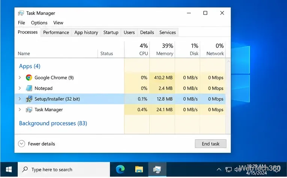Click the Setup/Installer process icon

(29, 99)
